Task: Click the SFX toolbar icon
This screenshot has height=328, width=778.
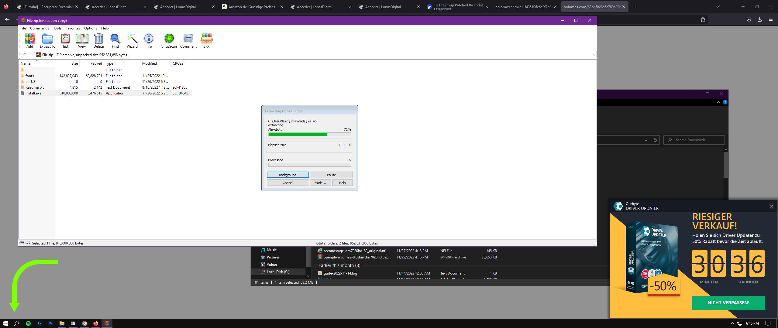Action: click(x=206, y=41)
